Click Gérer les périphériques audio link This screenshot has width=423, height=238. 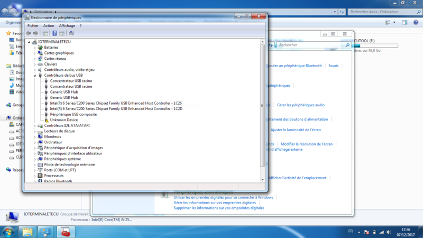tap(300, 105)
